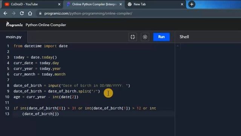Switch to the New Tab tab
Viewport: 241px width, 136px height.
pos(155,4)
